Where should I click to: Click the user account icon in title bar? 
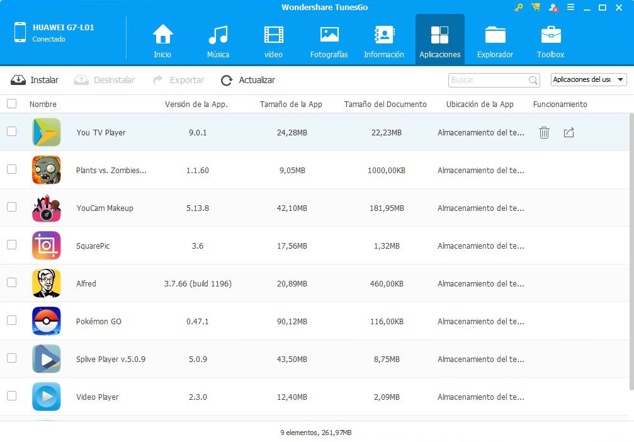pyautogui.click(x=553, y=8)
